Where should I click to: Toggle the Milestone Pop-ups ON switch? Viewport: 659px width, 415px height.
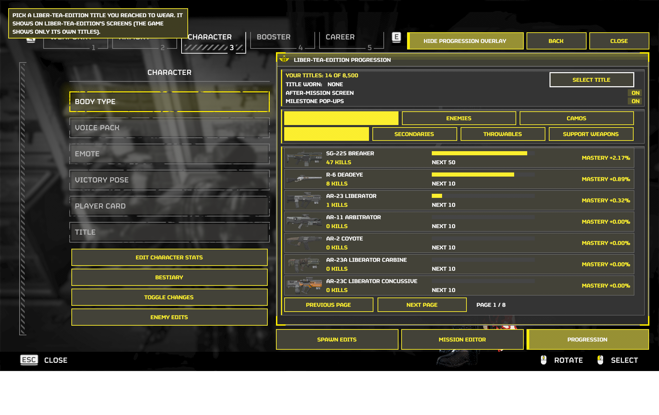click(635, 101)
